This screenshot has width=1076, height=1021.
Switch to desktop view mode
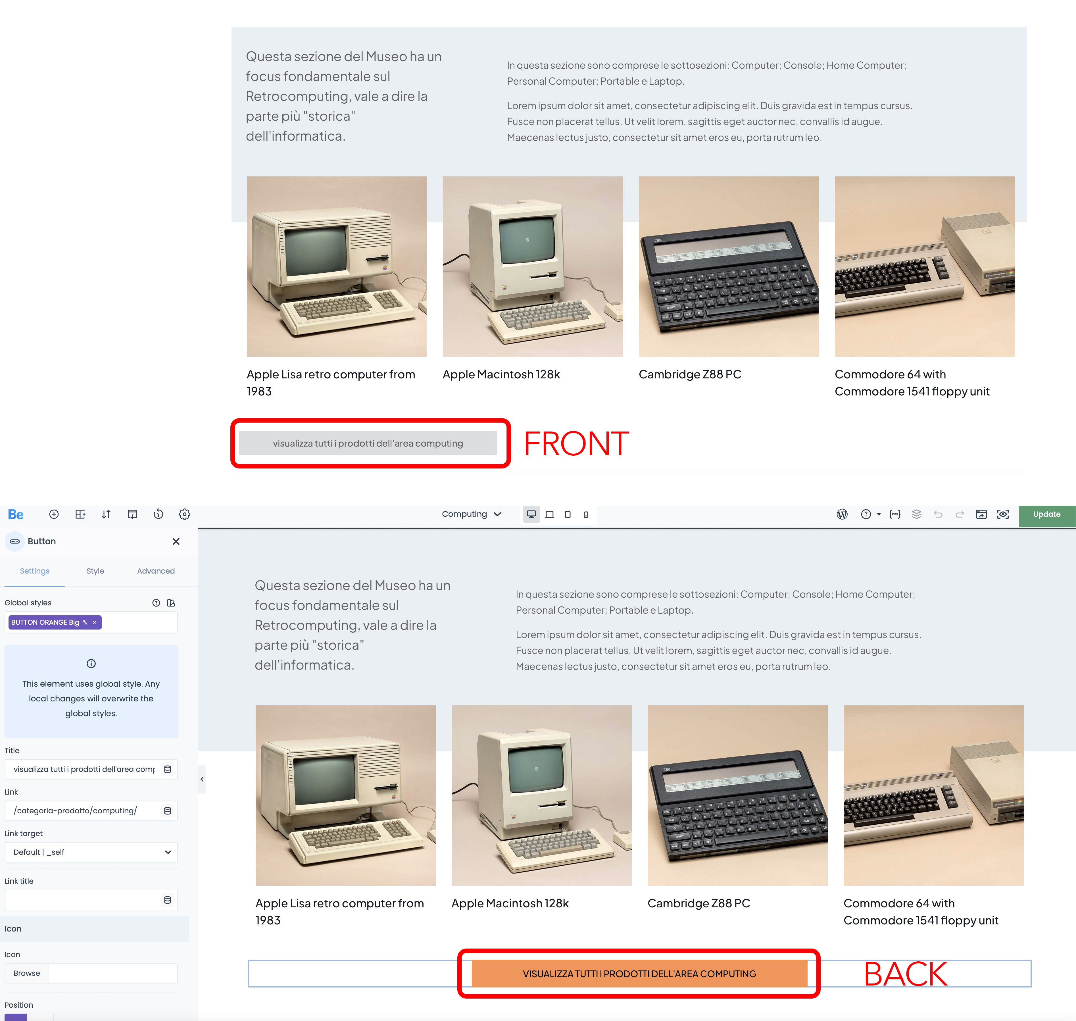(531, 514)
